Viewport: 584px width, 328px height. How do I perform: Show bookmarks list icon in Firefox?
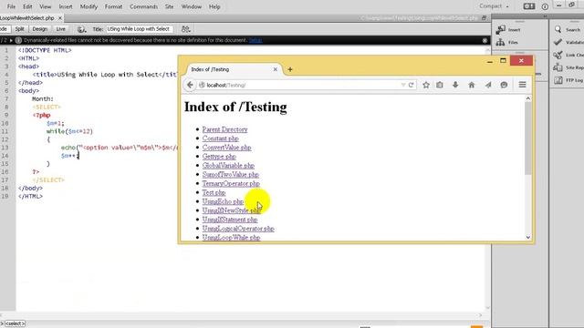click(x=440, y=85)
